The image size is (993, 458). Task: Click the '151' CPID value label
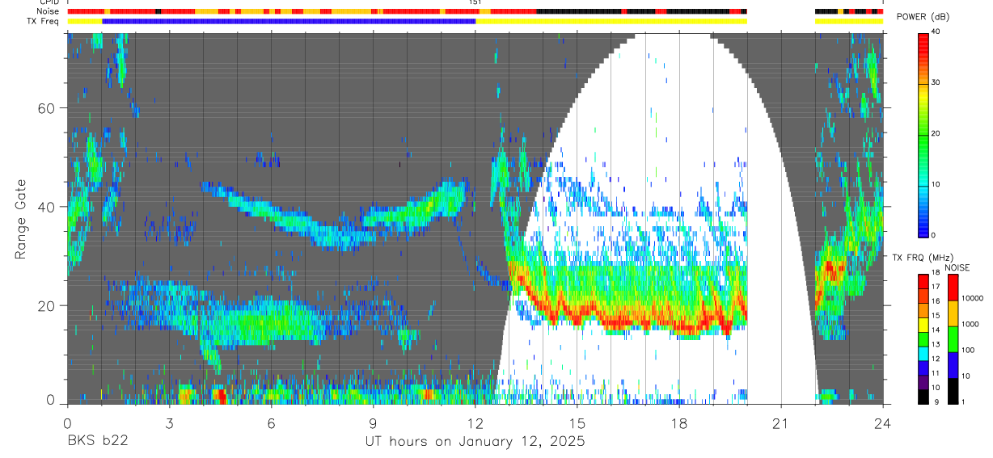(x=475, y=2)
